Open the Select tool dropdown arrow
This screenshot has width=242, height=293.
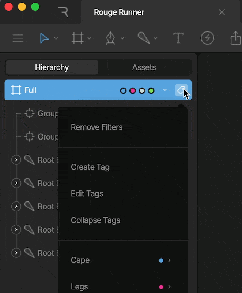(56, 38)
